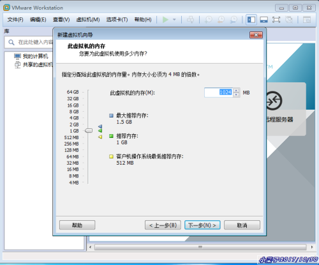The image size is (319, 265).
Task: Click the 4 GB slider label
Action: [74, 118]
